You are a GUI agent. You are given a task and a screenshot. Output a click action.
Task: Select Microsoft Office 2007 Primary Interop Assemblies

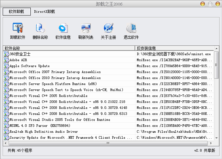coord(55,72)
